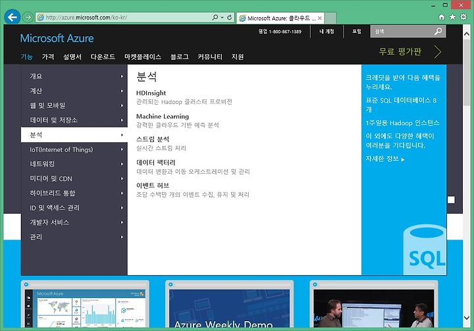Select 분석 in the side menu

click(74, 135)
